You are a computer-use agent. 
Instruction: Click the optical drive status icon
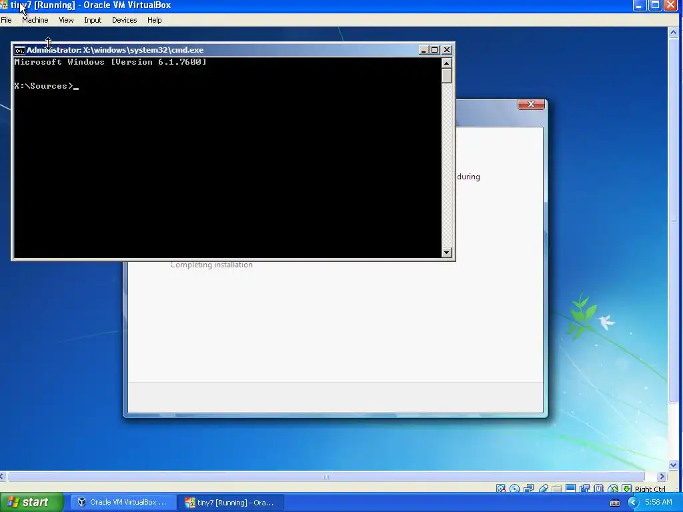click(x=514, y=489)
